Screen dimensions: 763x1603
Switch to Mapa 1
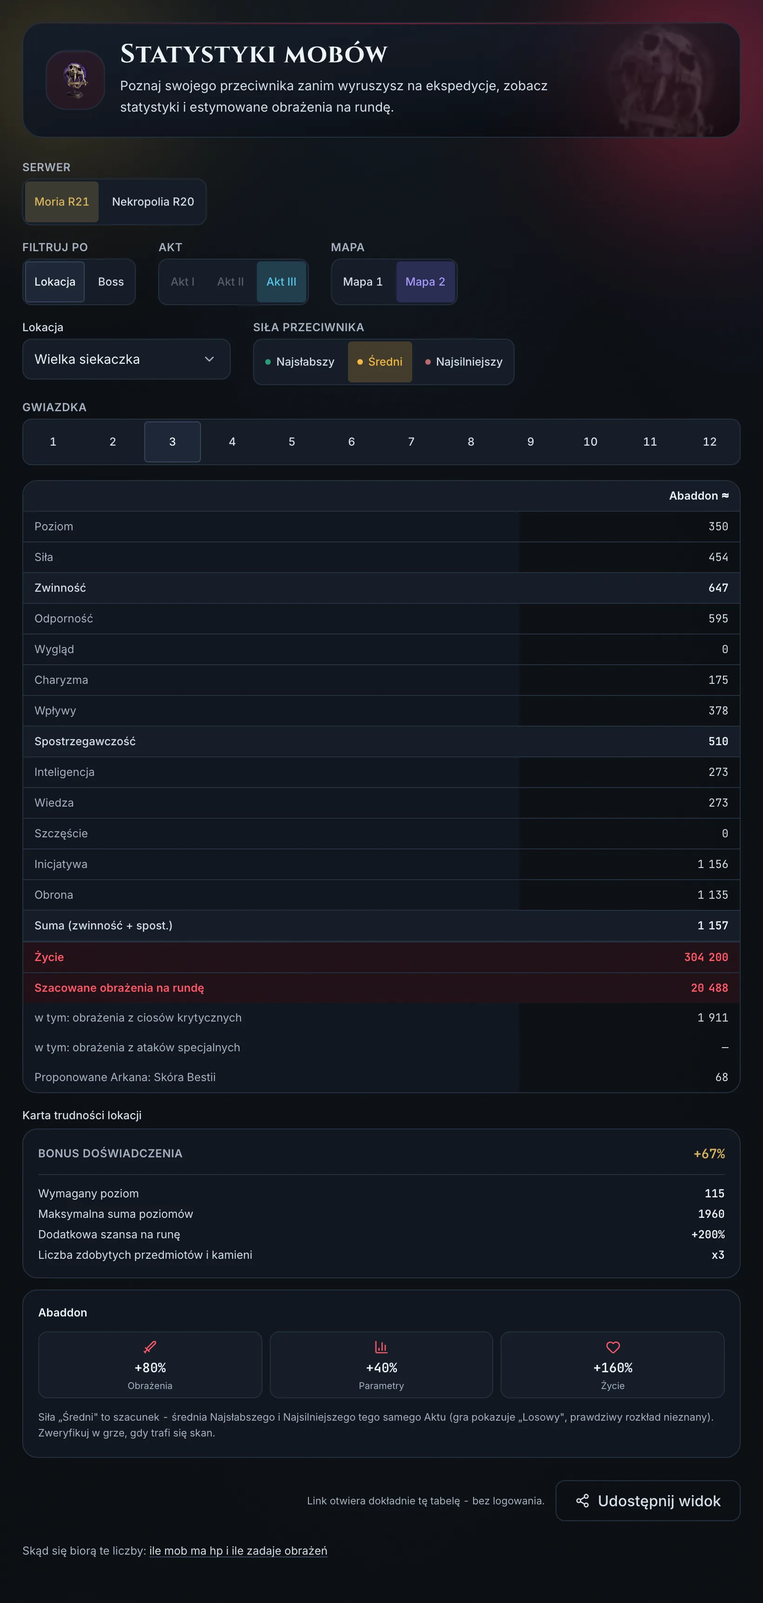pos(363,282)
